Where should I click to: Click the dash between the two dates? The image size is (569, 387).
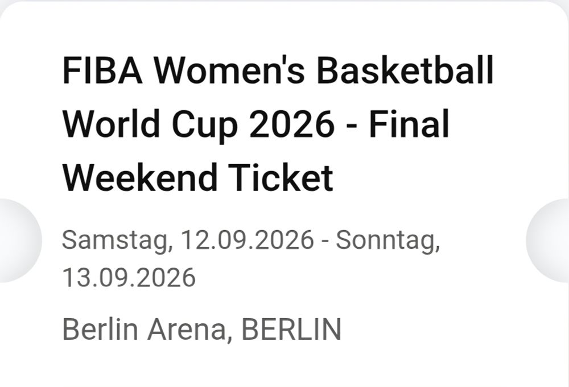point(325,241)
